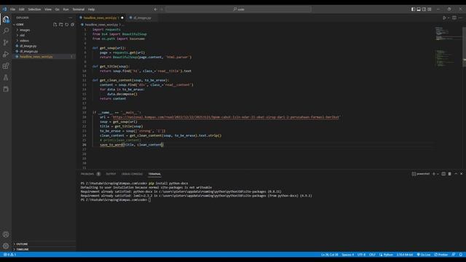Open the Help menu
The height and width of the screenshot is (262, 466).
coord(91,9)
